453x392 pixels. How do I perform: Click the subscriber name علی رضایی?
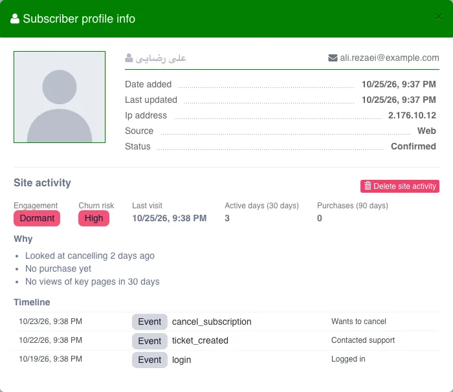click(x=161, y=58)
